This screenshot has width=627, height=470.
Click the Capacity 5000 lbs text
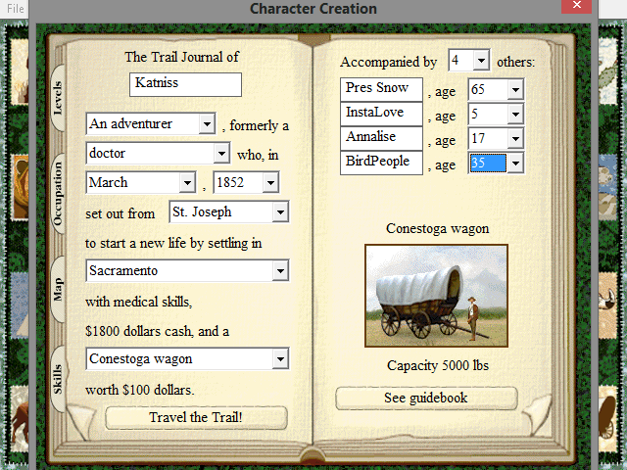click(x=438, y=365)
